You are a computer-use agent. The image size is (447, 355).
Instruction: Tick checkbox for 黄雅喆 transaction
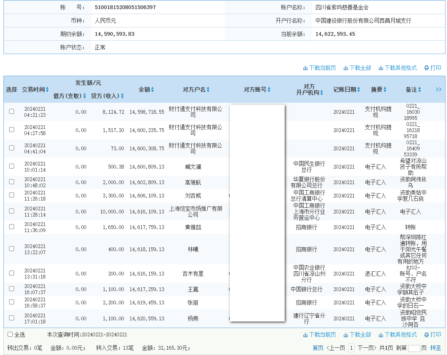tap(12, 227)
